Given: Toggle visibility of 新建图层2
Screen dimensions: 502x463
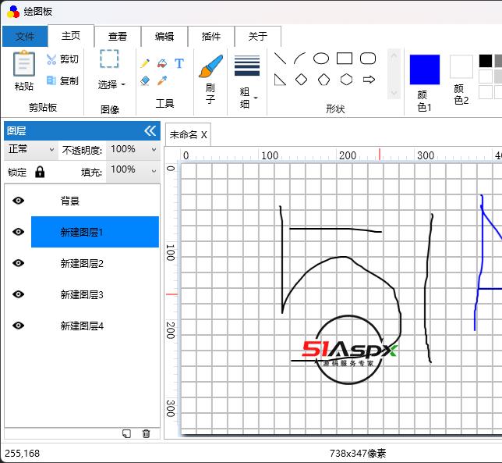Looking at the screenshot, I should (18, 263).
